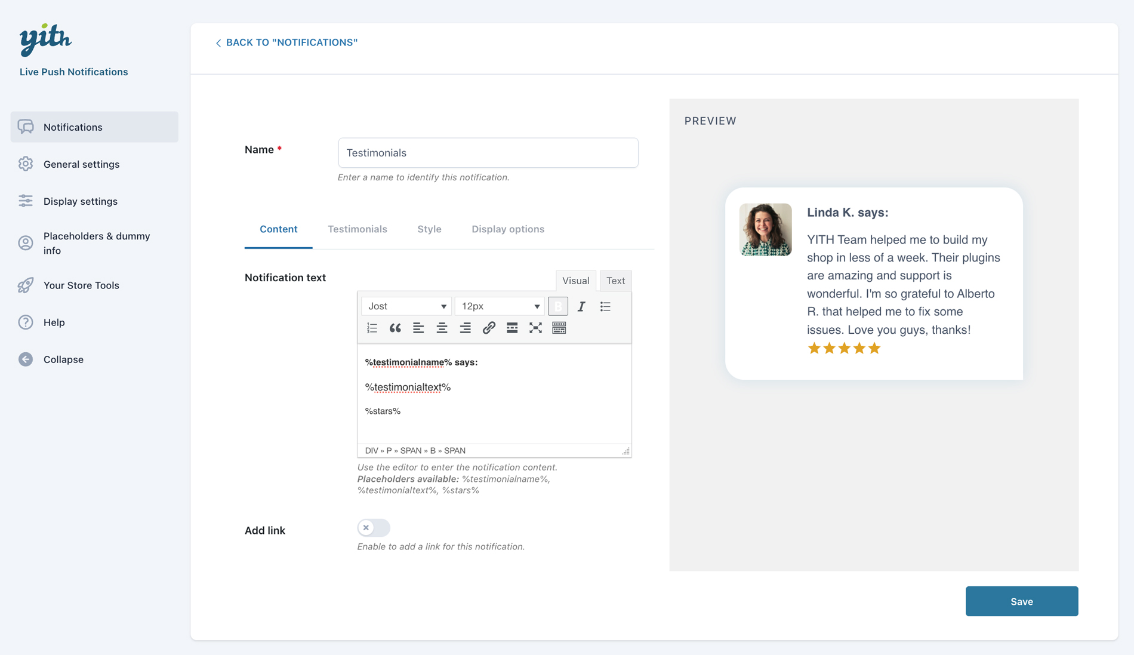1134x655 pixels.
Task: Click the Collapse arrow icon
Action: (26, 359)
